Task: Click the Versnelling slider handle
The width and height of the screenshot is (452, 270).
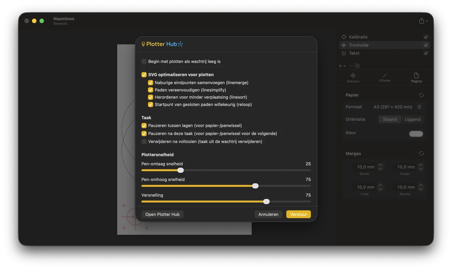Action: [x=267, y=202]
